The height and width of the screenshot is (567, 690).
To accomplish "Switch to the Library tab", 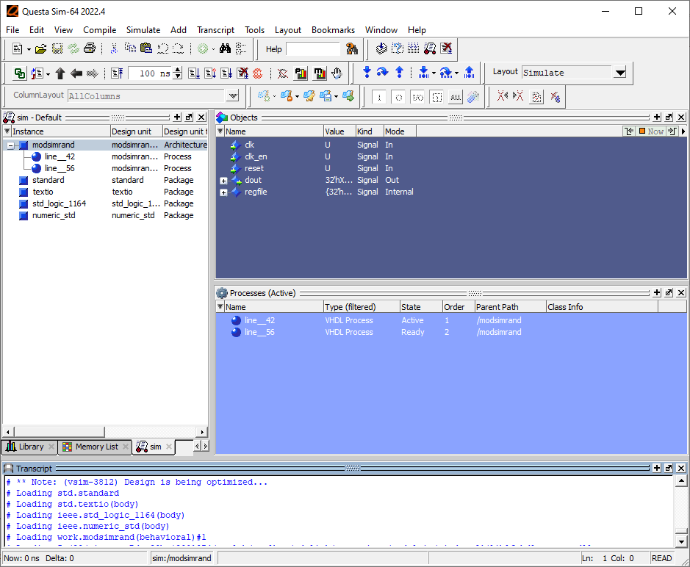I will 30,447.
